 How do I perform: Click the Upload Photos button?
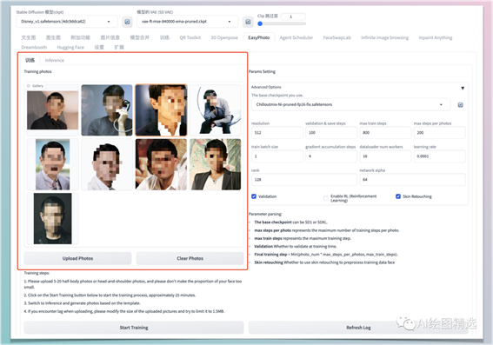(77, 258)
